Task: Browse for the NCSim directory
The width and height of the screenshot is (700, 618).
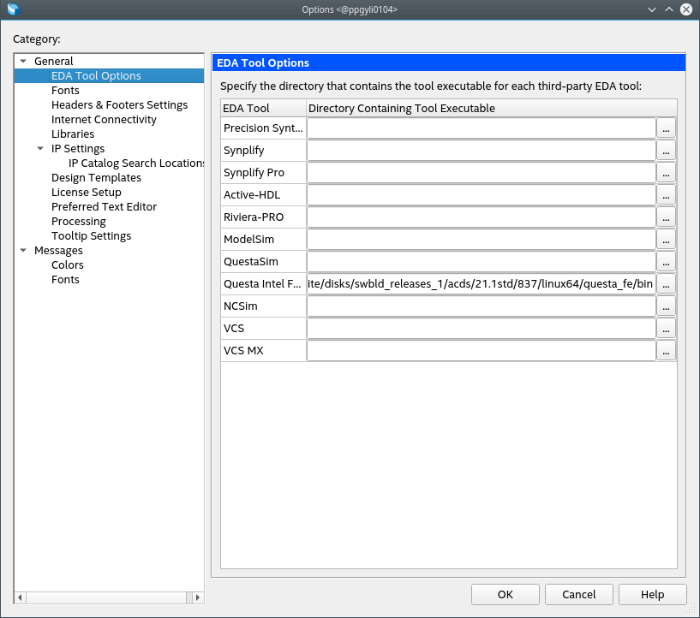Action: tap(666, 306)
